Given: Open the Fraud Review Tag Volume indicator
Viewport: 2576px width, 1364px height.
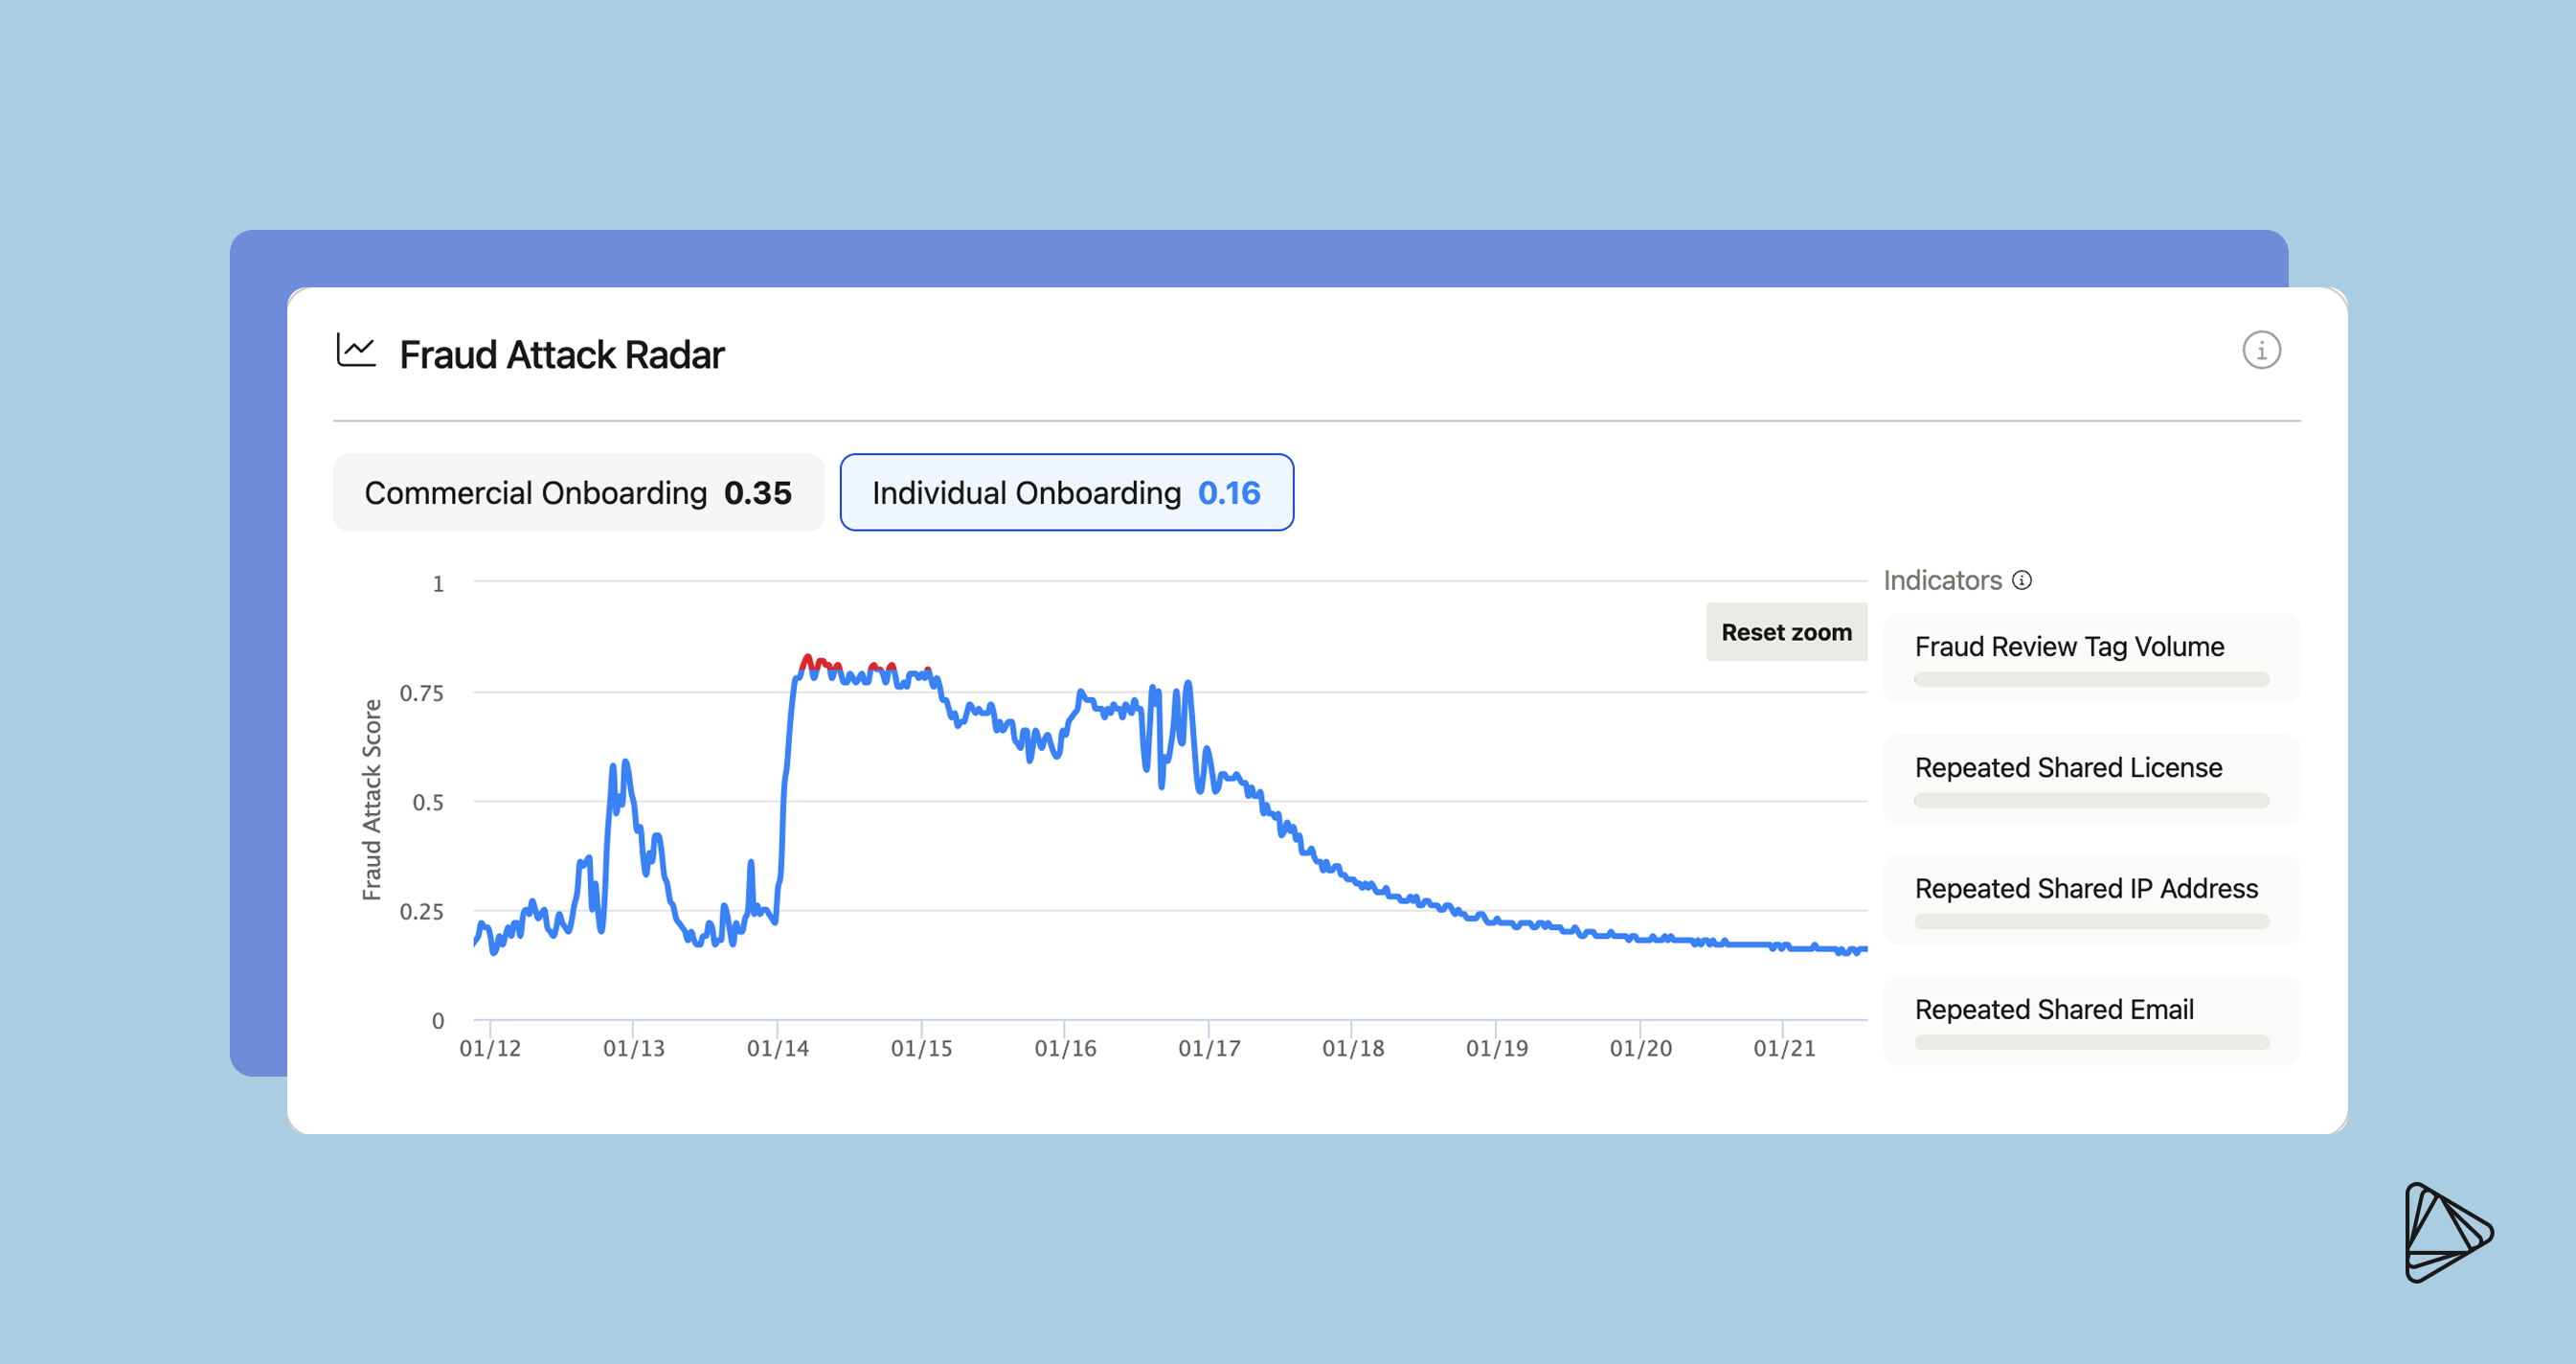Looking at the screenshot, I should pos(2068,647).
